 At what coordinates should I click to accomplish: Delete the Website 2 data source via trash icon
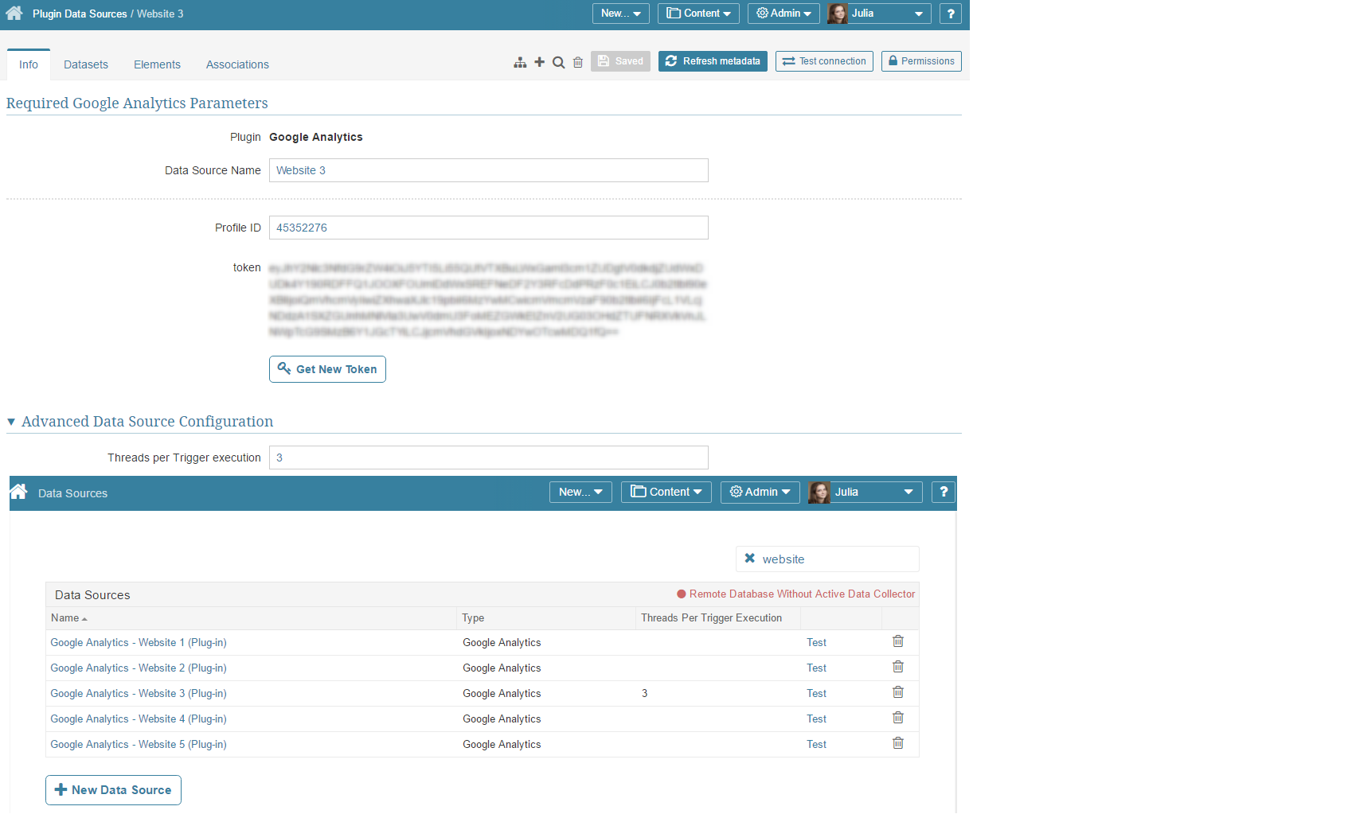898,667
